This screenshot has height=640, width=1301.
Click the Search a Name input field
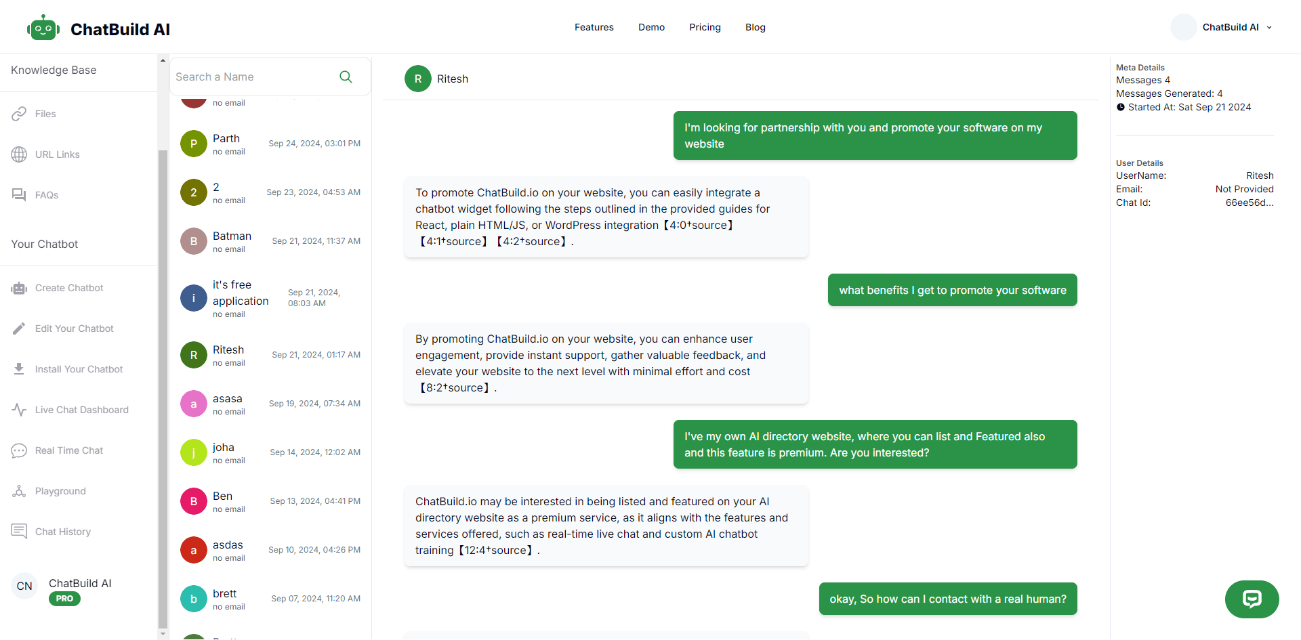257,77
